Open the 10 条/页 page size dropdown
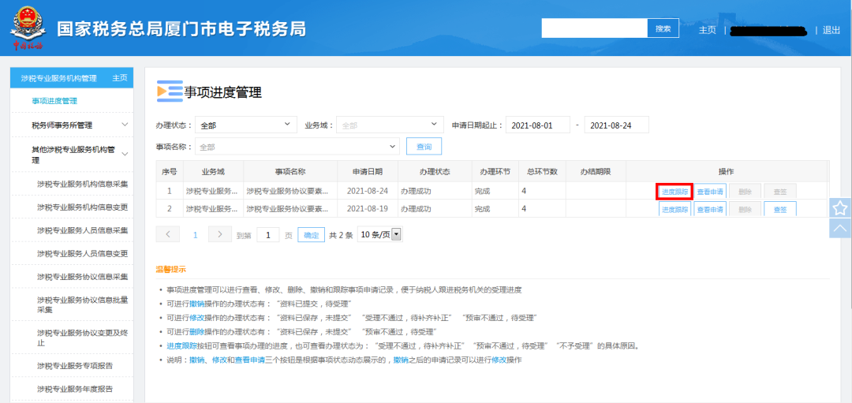 (x=379, y=235)
